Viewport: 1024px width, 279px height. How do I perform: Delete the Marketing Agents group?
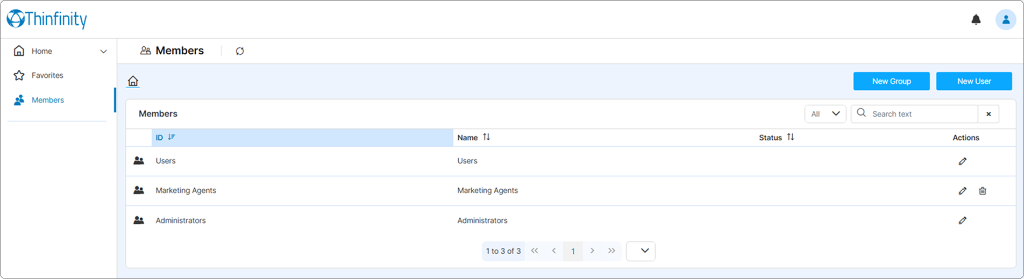[x=983, y=191]
